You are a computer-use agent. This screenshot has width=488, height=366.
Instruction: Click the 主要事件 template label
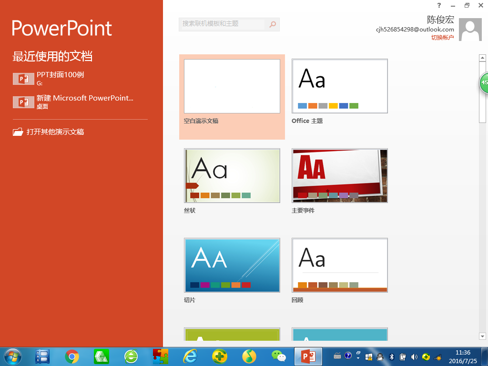(x=303, y=211)
